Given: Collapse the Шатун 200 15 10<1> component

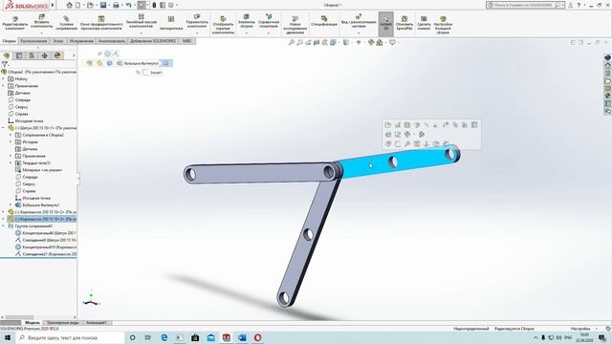Looking at the screenshot, I should [x=4, y=128].
